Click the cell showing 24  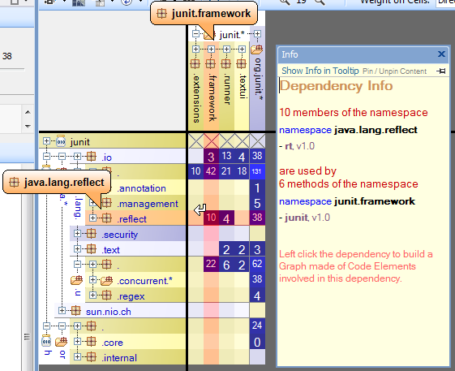[x=257, y=326]
